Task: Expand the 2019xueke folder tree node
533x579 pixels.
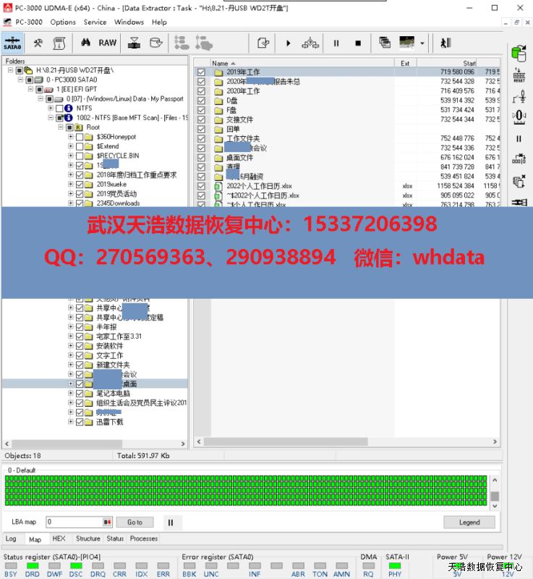Action: 70,185
